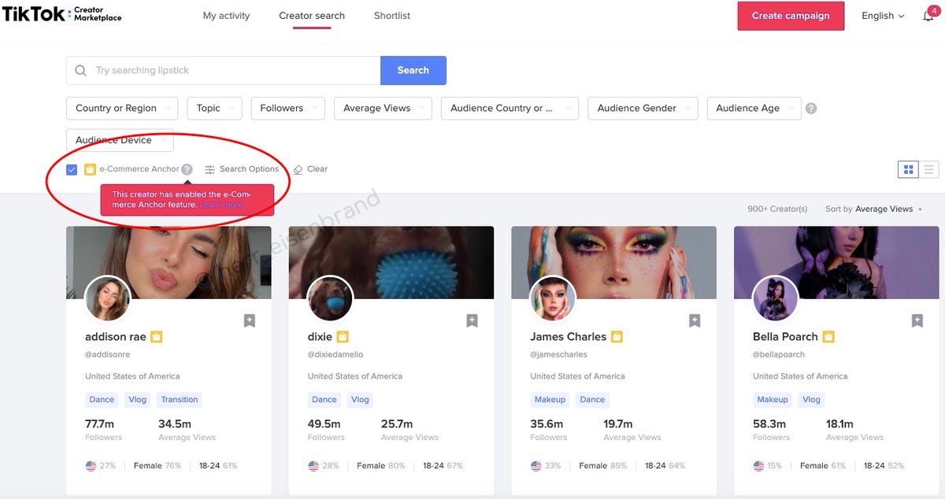Follow the Learn more link in tooltip
945x499 pixels.
click(221, 205)
